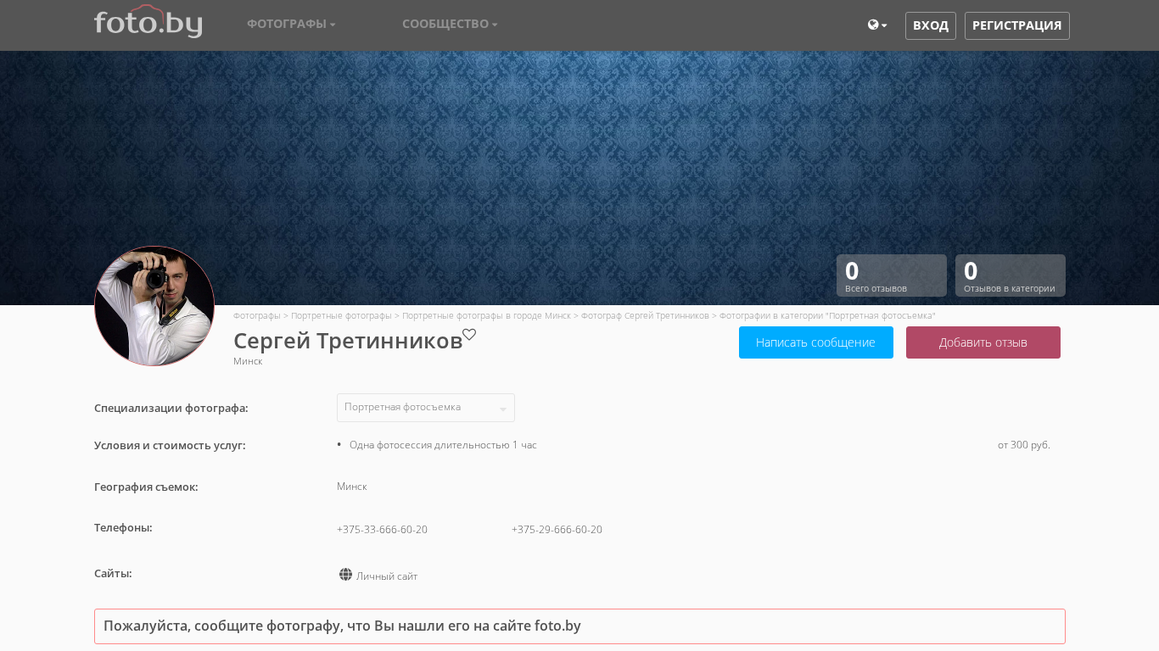Open the language globe selector
This screenshot has height=651, width=1159.
[876, 25]
